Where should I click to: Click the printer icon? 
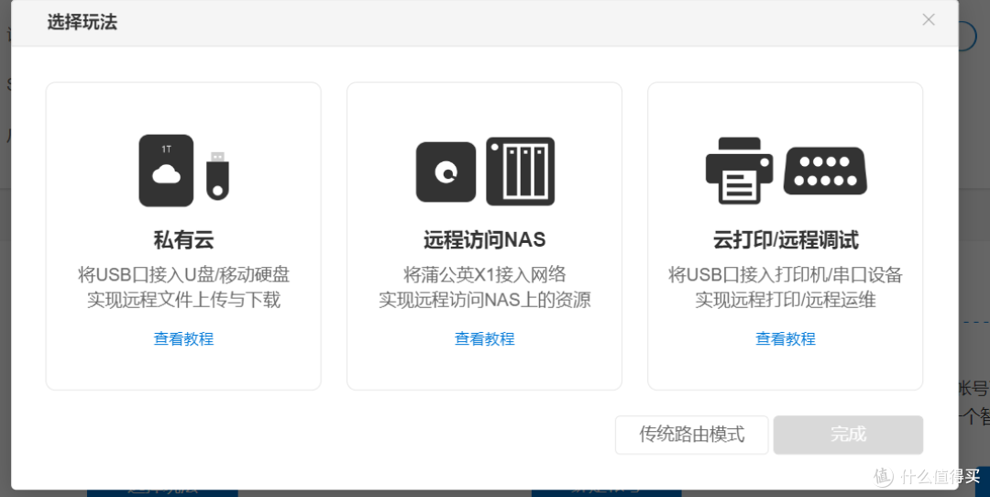(740, 171)
